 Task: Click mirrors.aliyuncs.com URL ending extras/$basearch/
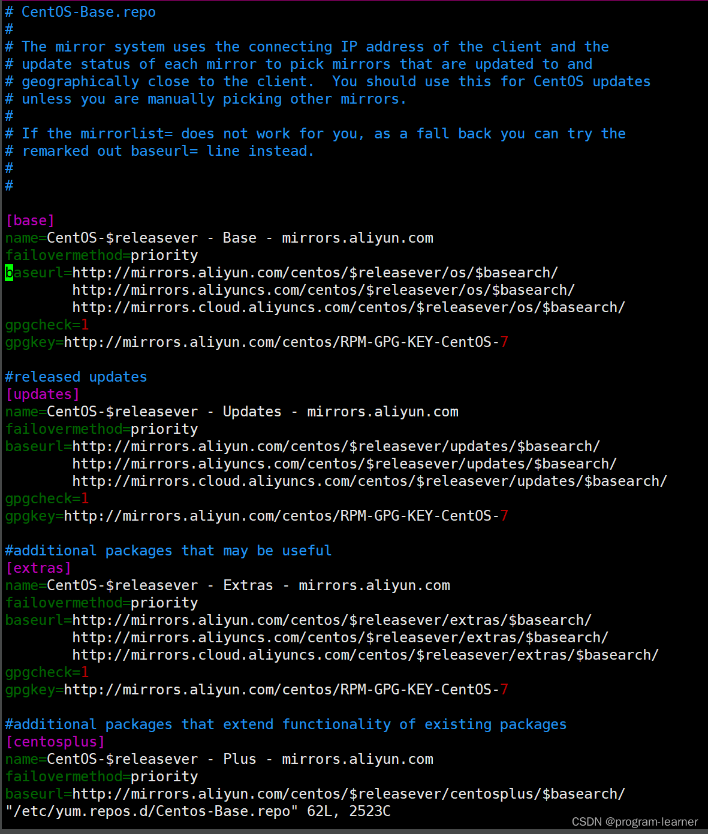(341, 637)
